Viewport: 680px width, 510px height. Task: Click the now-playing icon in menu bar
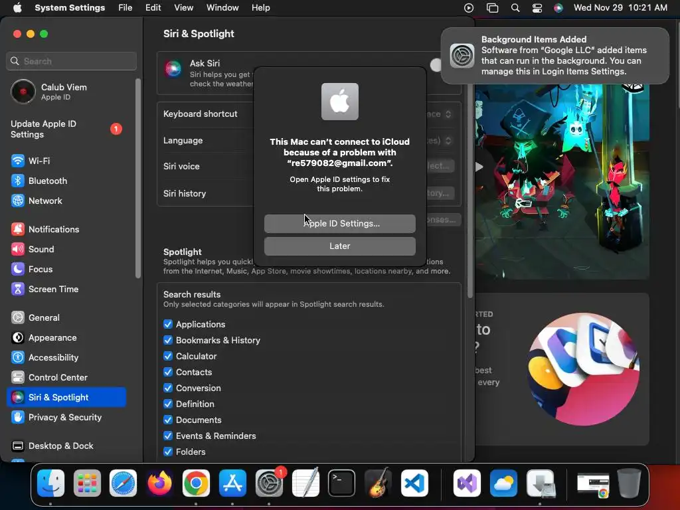[x=469, y=8]
